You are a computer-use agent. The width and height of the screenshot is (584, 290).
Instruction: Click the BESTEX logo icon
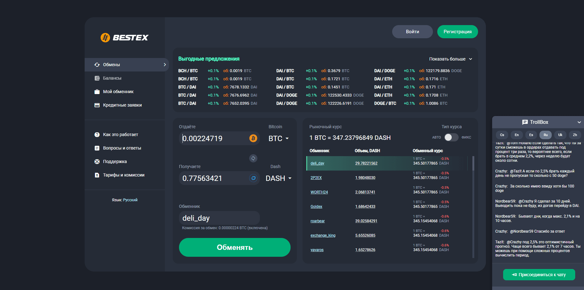(105, 38)
